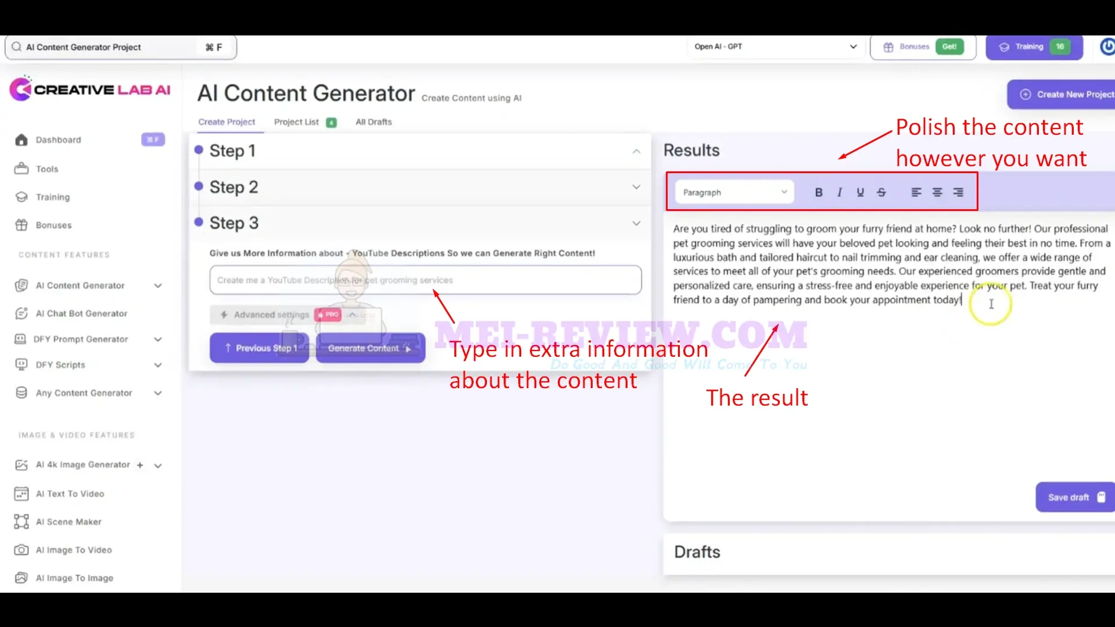
Task: Expand AI Content Generator sidebar menu
Action: (x=158, y=286)
